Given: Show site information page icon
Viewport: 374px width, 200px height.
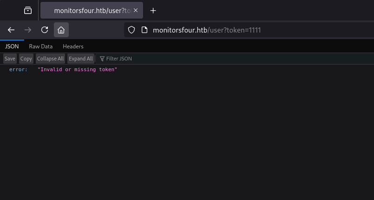Looking at the screenshot, I should click(144, 30).
